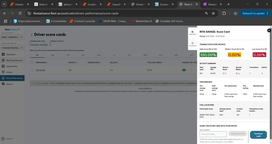
Task: Open the site information icon in address bar
Action: coord(29,13)
